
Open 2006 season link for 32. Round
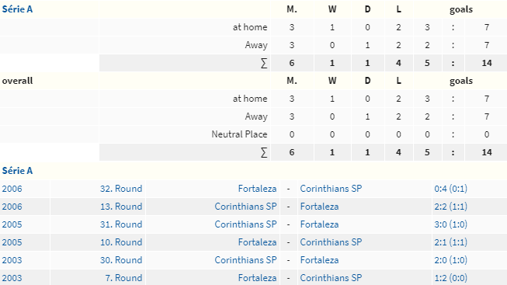(x=12, y=189)
